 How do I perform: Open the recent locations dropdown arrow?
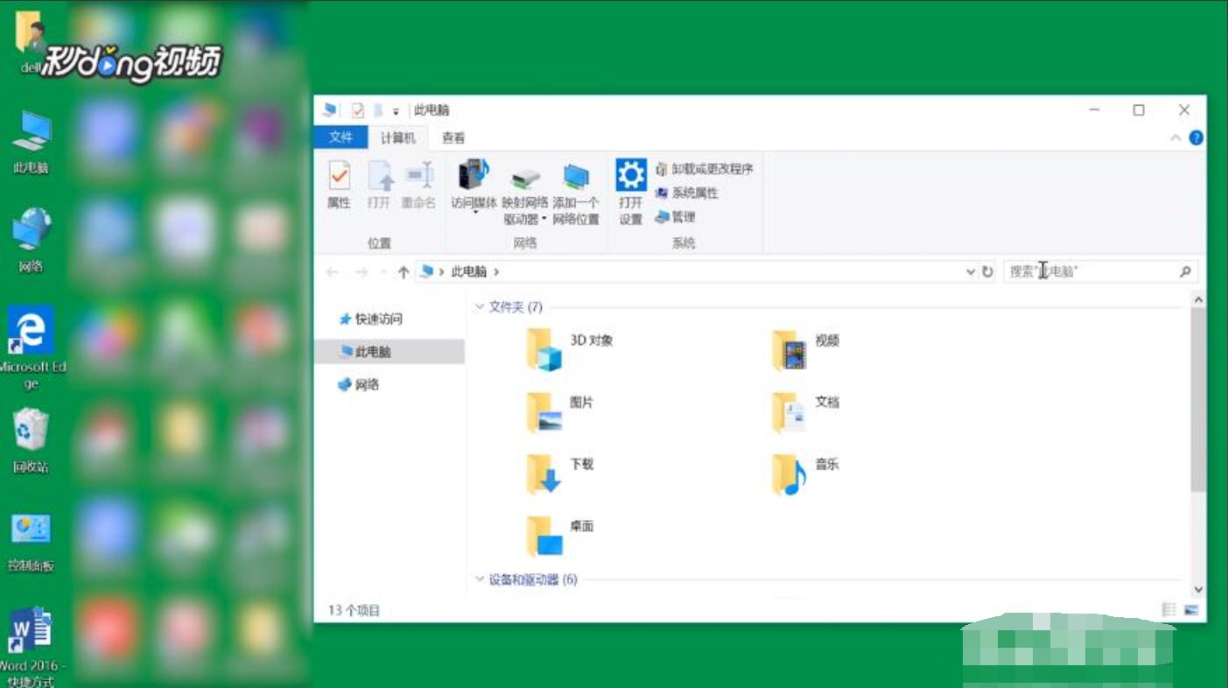384,272
